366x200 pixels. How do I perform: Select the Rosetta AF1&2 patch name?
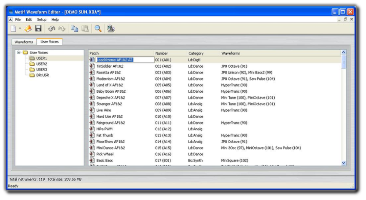pyautogui.click(x=108, y=73)
